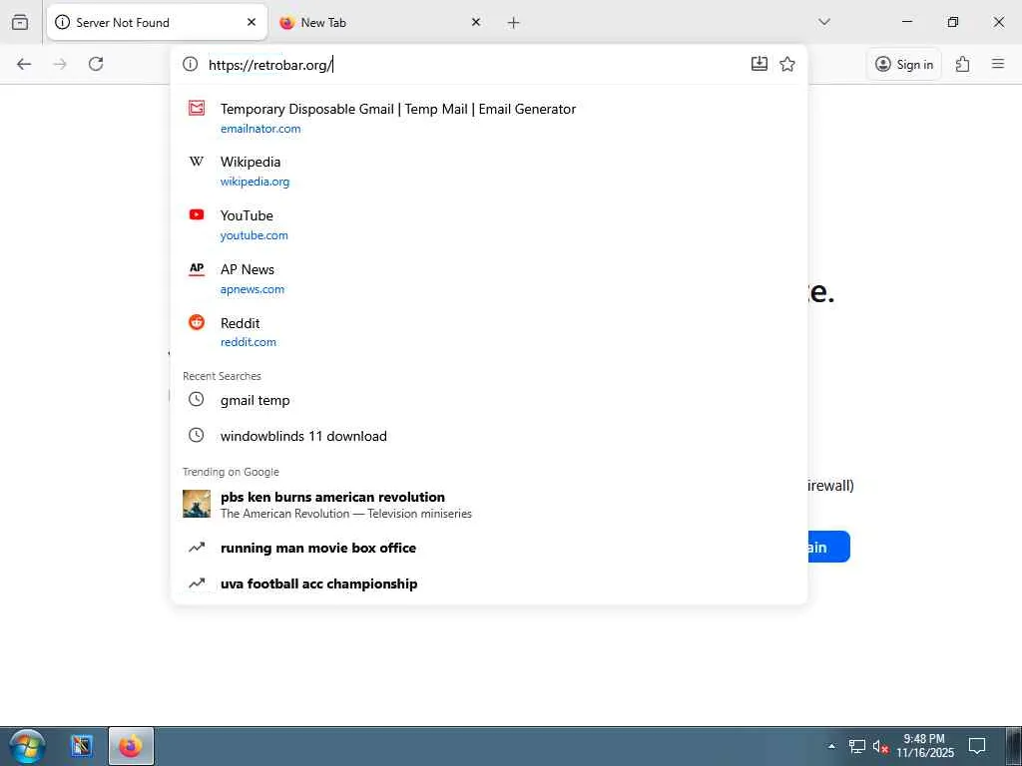Viewport: 1022px width, 766px height.
Task: Click the youtube.com link
Action: (x=254, y=235)
